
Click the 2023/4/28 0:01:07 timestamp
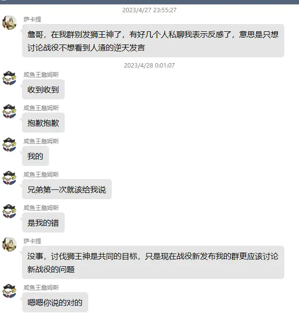149,65
